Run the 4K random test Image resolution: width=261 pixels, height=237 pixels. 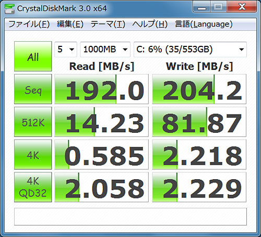(x=33, y=154)
